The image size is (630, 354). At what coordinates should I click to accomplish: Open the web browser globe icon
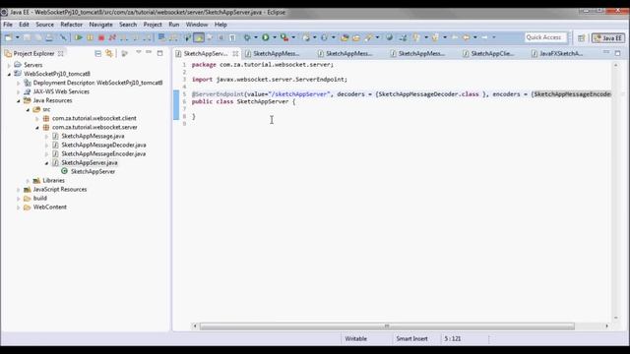390,37
